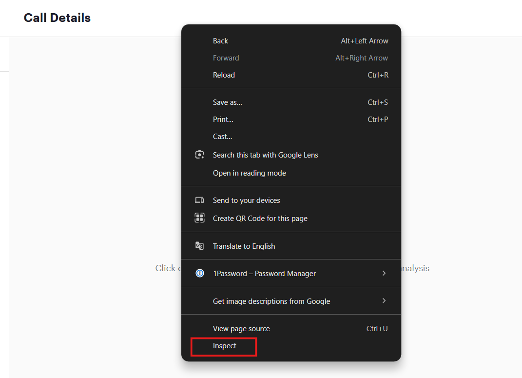The height and width of the screenshot is (378, 522).
Task: Click the Ctrl+R shortcut label
Action: (x=378, y=75)
